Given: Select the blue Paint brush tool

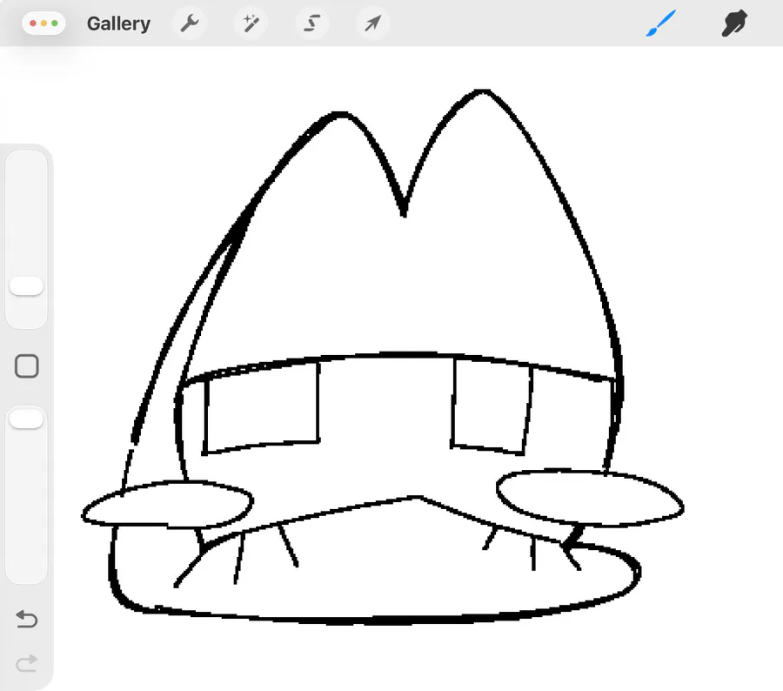Looking at the screenshot, I should click(x=661, y=23).
